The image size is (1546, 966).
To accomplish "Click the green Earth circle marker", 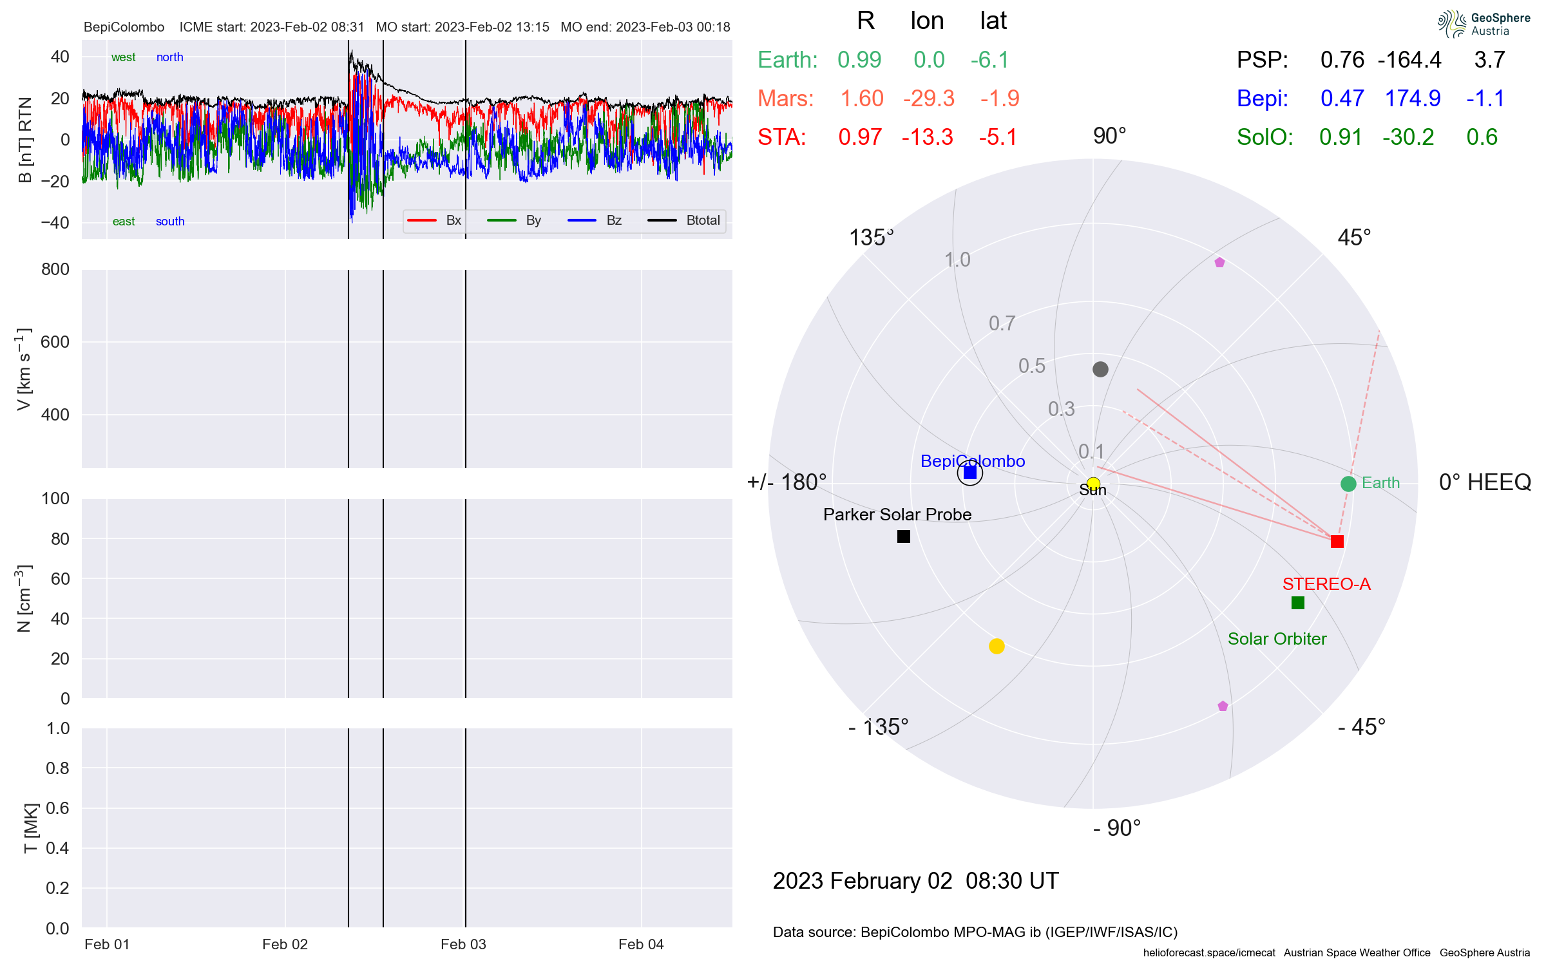I will tap(1348, 484).
